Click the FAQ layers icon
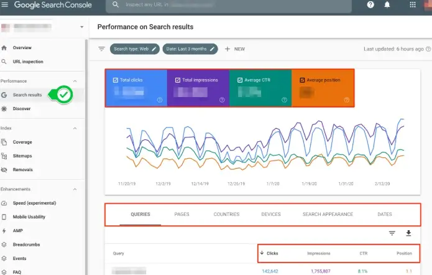The width and height of the screenshot is (432, 275). 4,273
